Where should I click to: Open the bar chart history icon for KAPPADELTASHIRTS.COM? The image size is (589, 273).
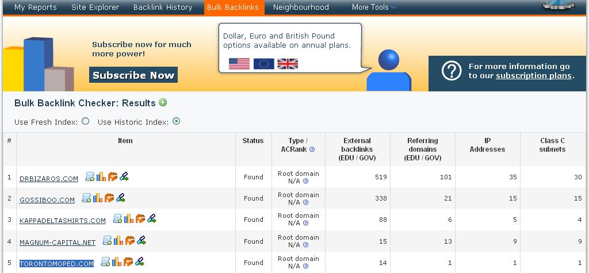[x=129, y=218]
